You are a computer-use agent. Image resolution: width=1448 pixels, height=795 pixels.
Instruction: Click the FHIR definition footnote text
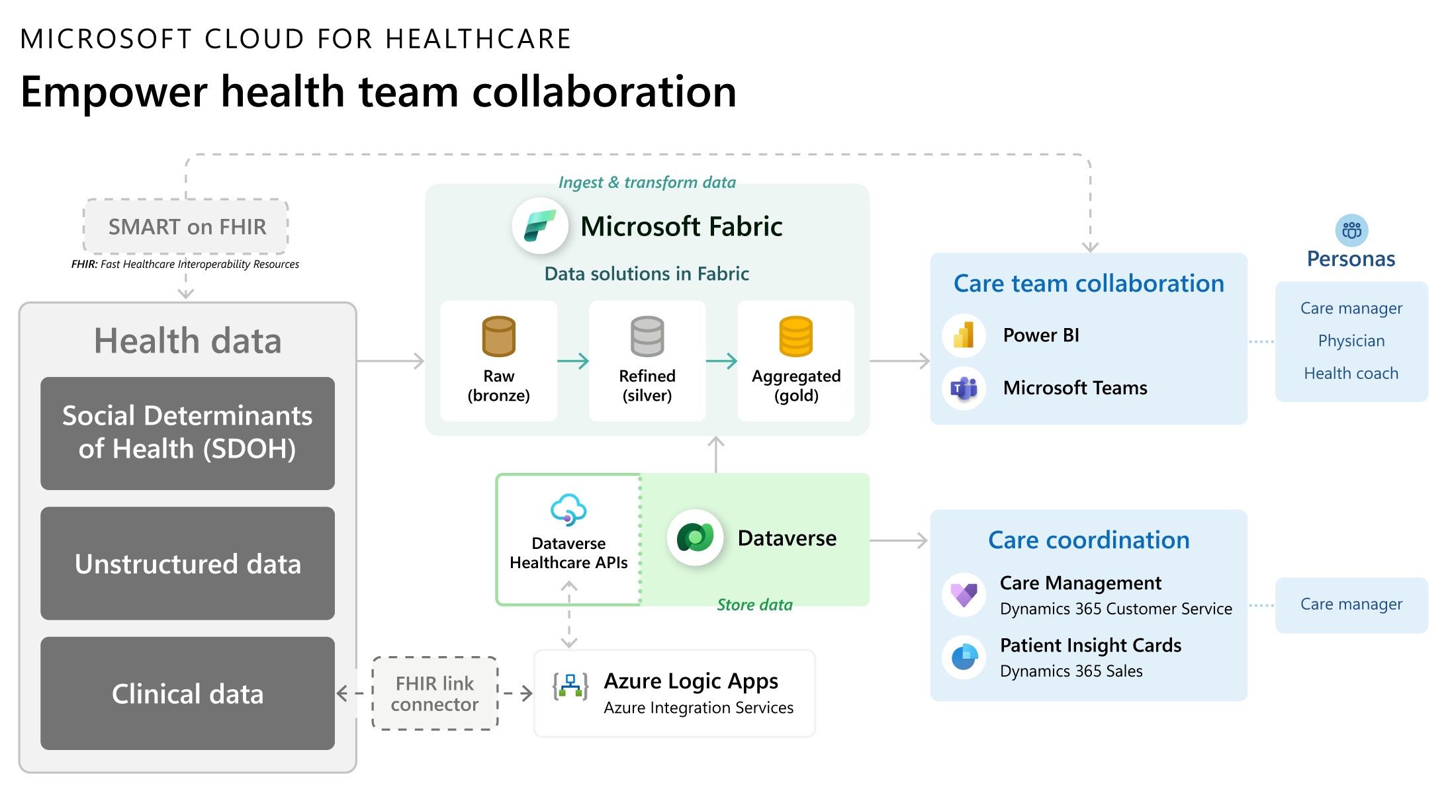point(185,264)
